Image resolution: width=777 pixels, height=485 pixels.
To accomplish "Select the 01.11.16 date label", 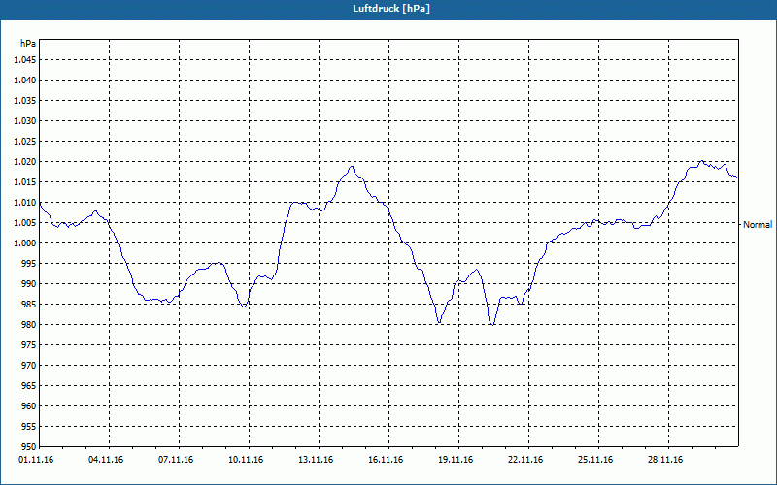I will tap(36, 460).
